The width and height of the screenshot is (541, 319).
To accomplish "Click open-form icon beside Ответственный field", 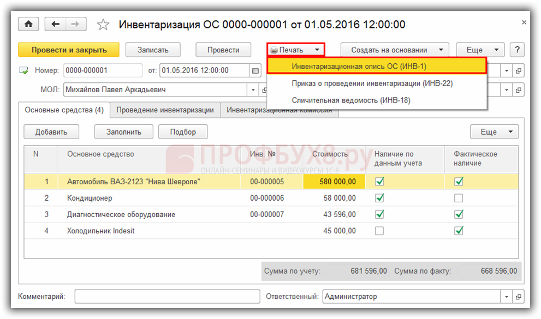I will (x=518, y=297).
